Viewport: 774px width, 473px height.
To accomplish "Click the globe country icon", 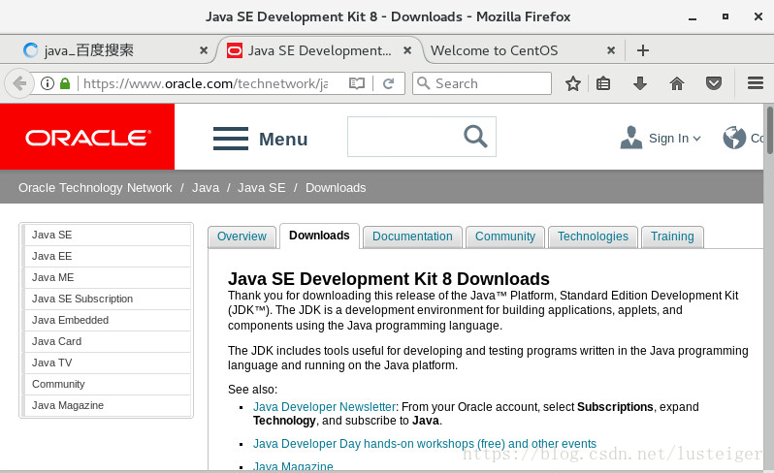I will coord(734,138).
